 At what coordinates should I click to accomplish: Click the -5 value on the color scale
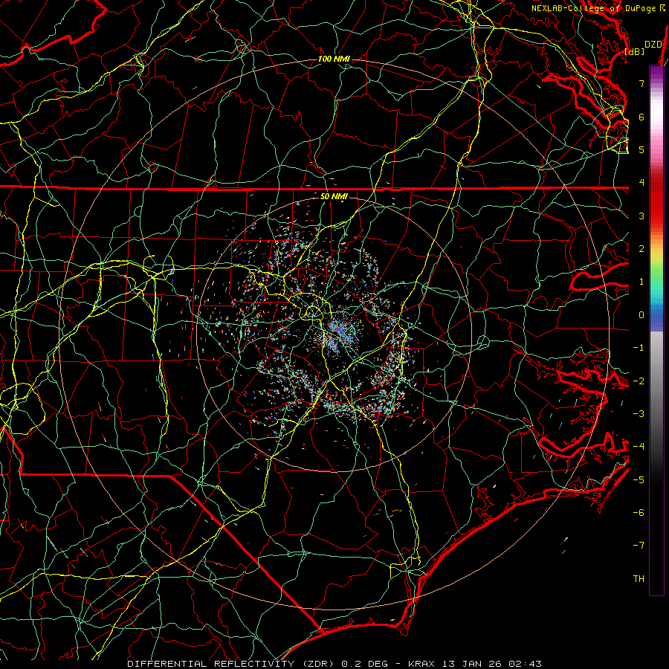click(639, 479)
